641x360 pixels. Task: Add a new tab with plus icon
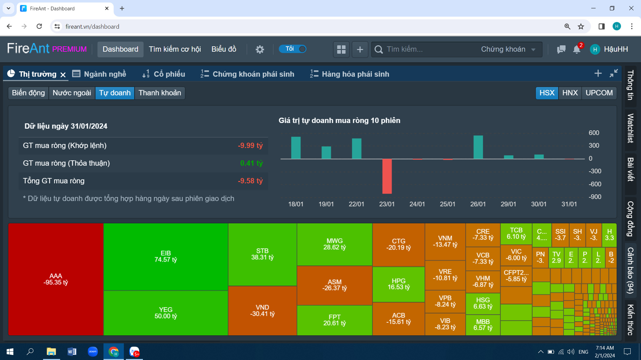pos(598,73)
